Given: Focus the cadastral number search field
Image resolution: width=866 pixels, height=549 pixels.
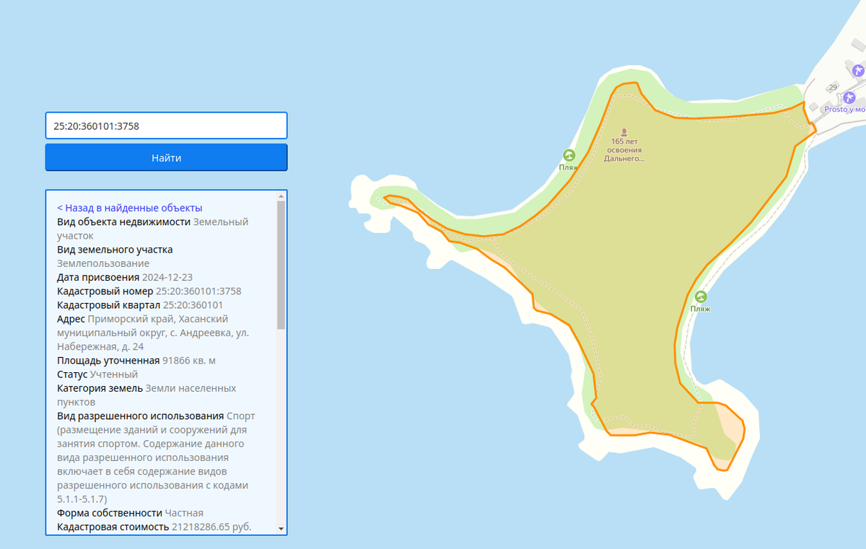Looking at the screenshot, I should [x=166, y=126].
